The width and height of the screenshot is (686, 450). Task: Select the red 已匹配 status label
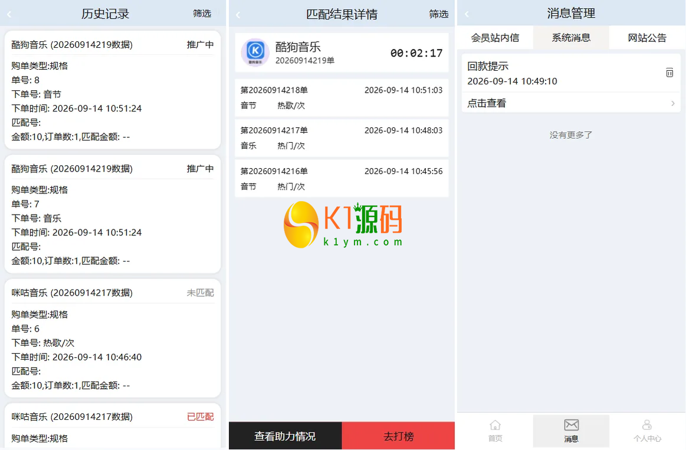pos(201,417)
